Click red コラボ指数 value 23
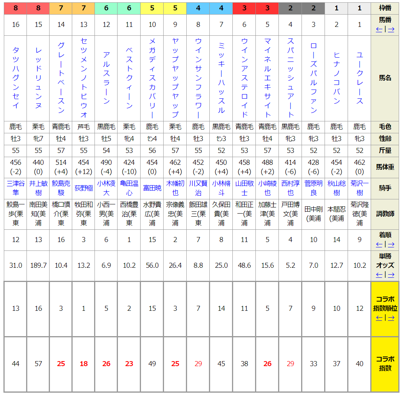This screenshot has height=393, width=406. [x=129, y=364]
